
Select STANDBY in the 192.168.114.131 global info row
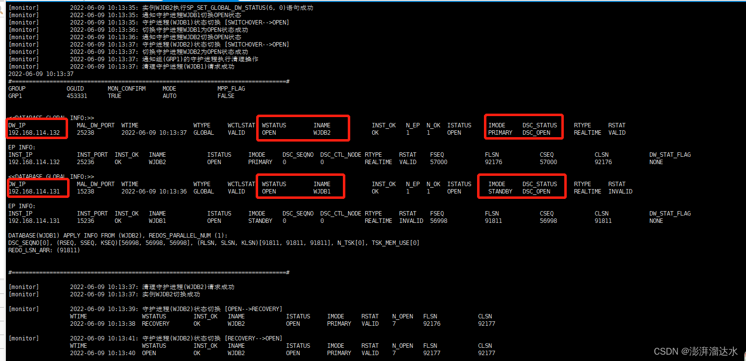pyautogui.click(x=500, y=192)
